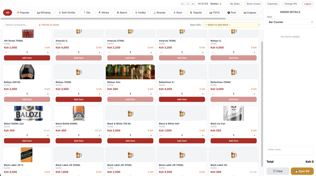
Task: Decrease quantity for Balozi Bottle 500ML
Action: (x=58, y=135)
